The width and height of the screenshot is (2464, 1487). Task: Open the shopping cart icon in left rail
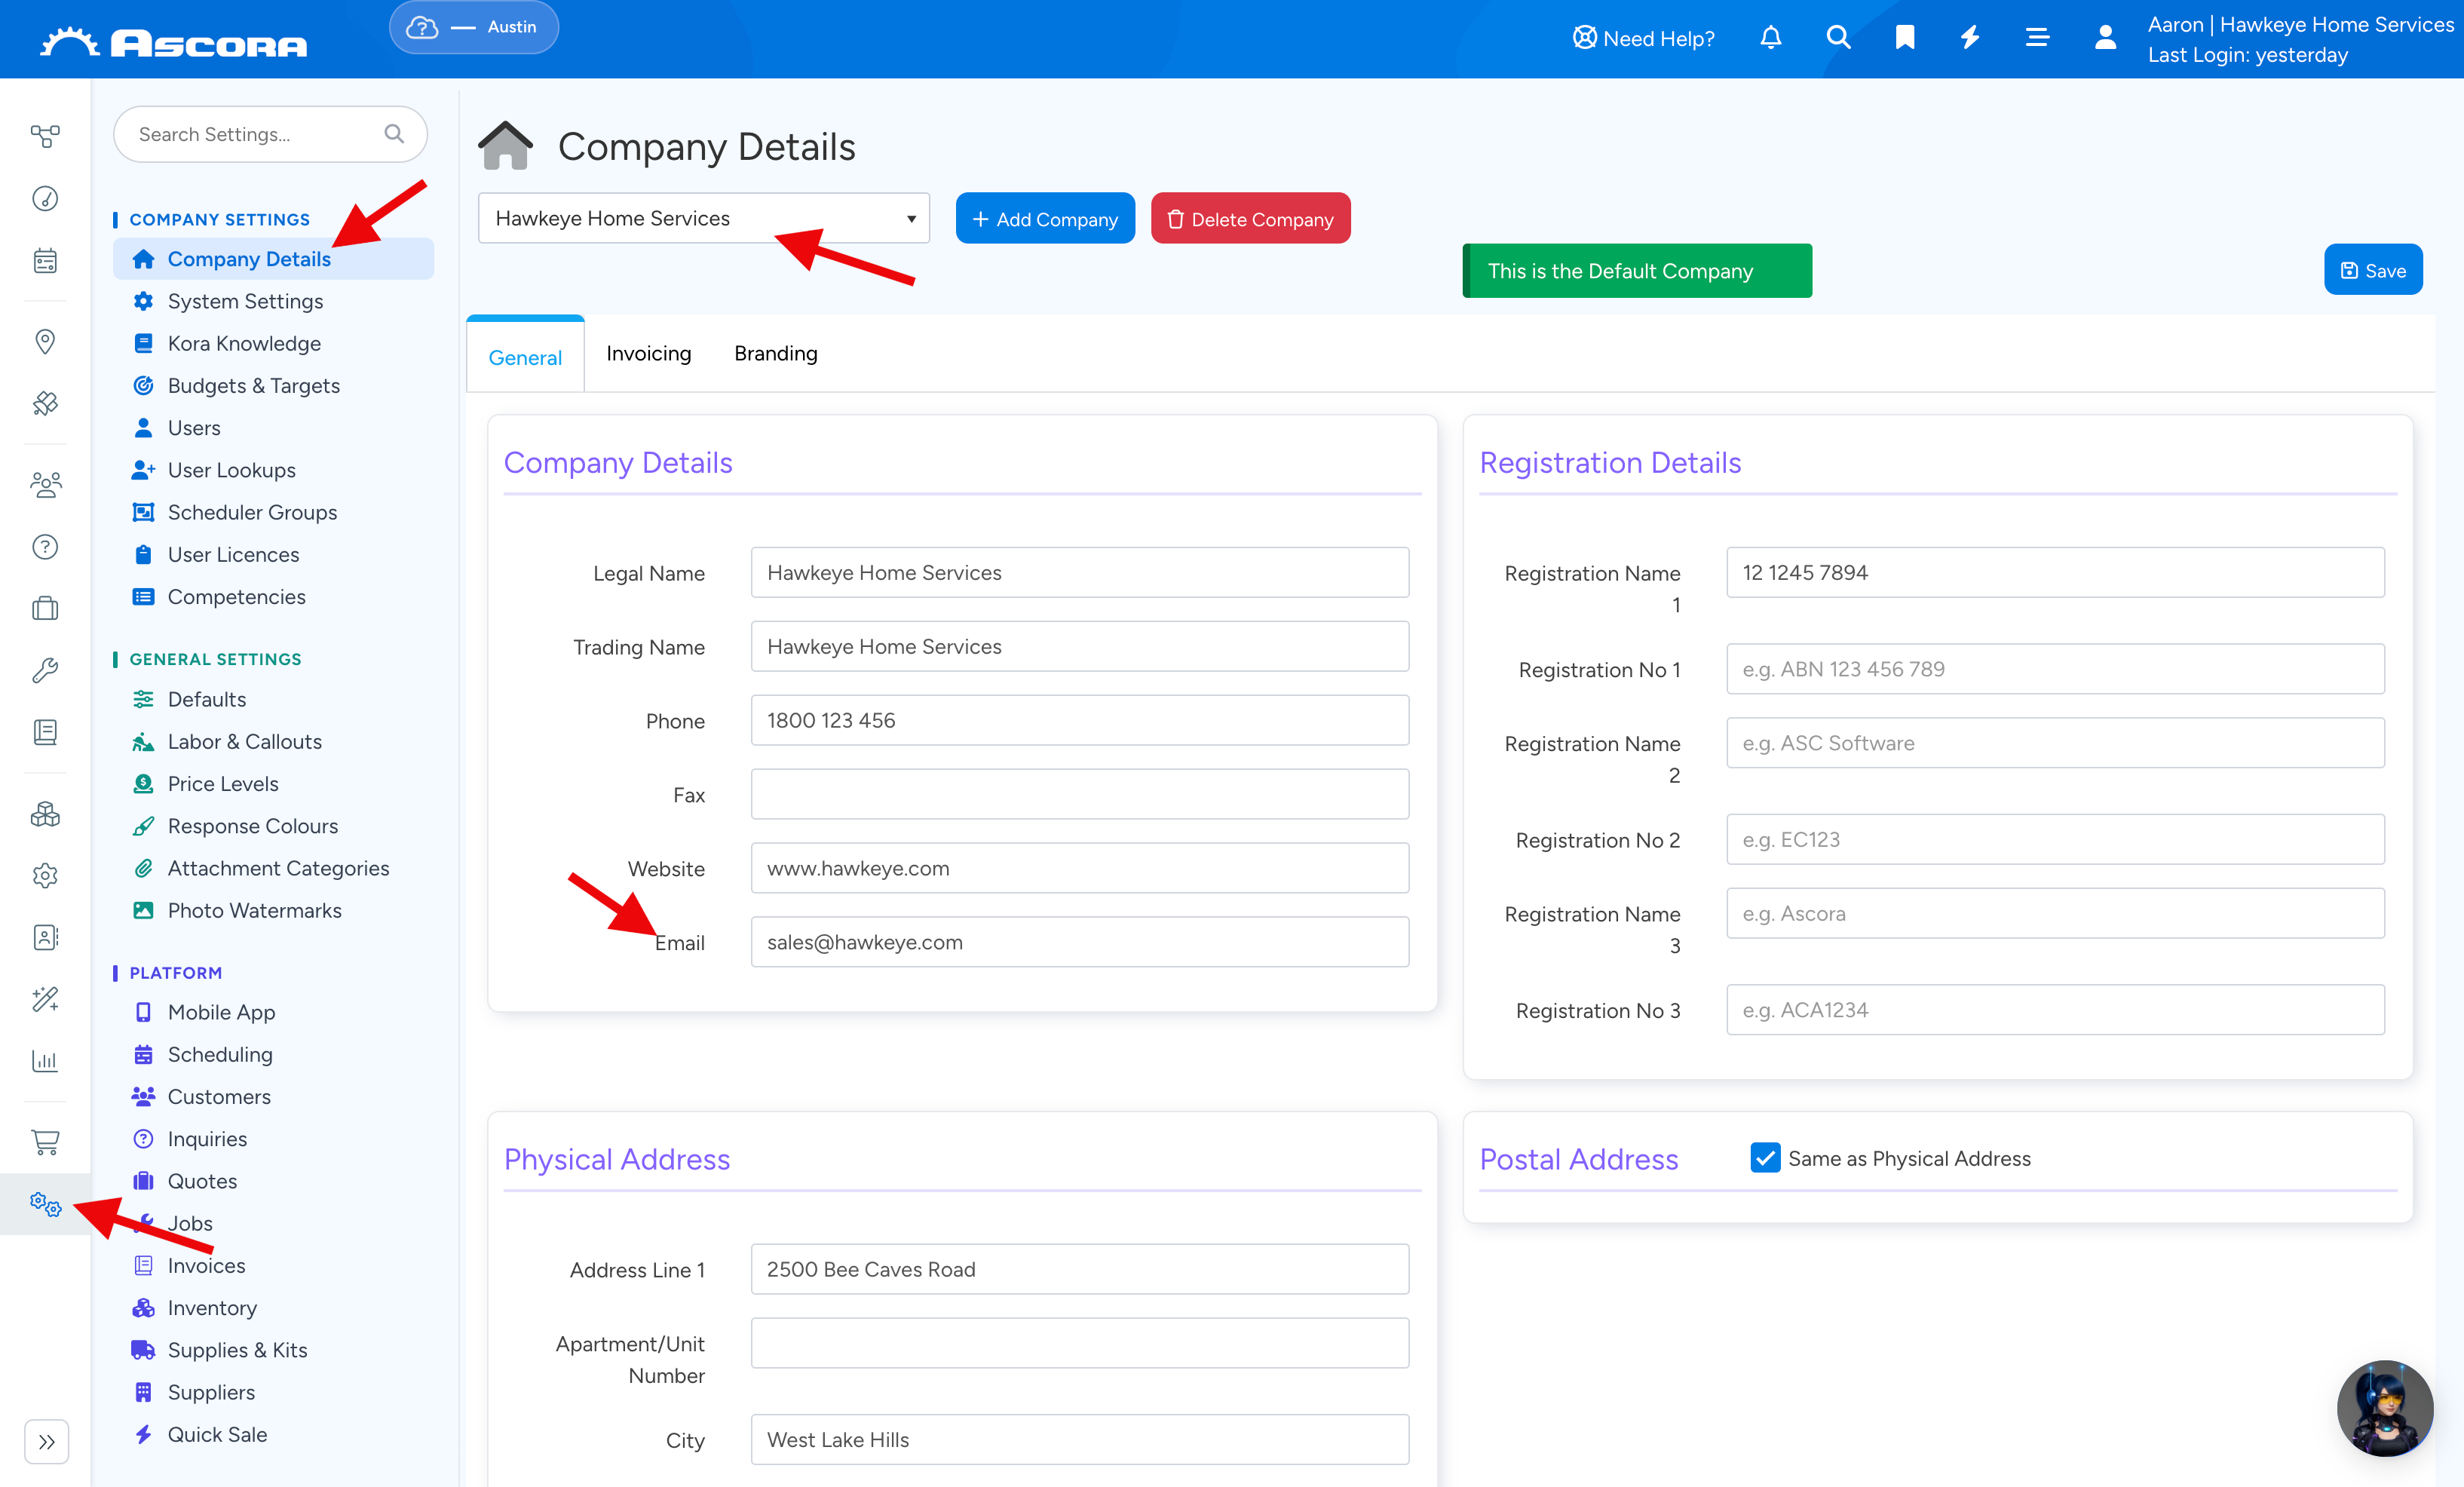(45, 1141)
